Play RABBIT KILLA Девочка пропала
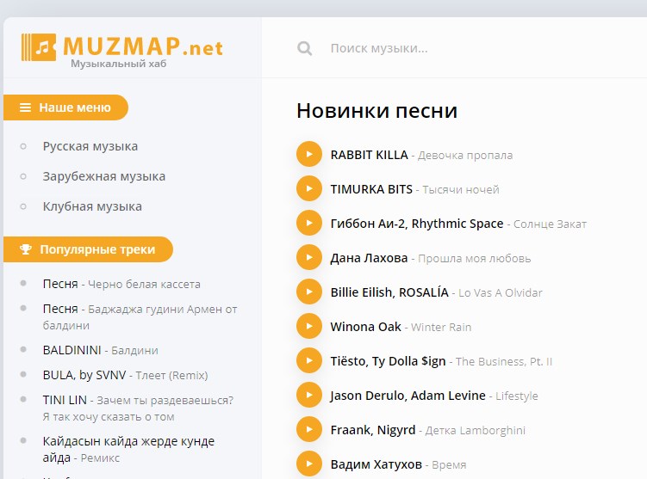 (309, 154)
